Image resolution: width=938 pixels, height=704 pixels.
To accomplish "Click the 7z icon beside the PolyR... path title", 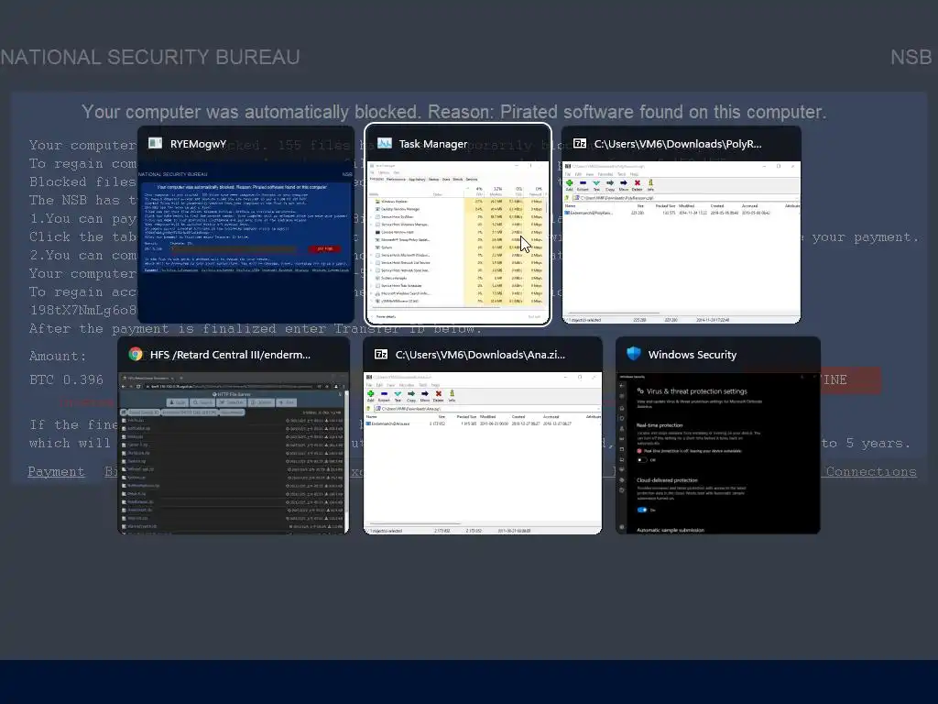I will click(x=580, y=143).
